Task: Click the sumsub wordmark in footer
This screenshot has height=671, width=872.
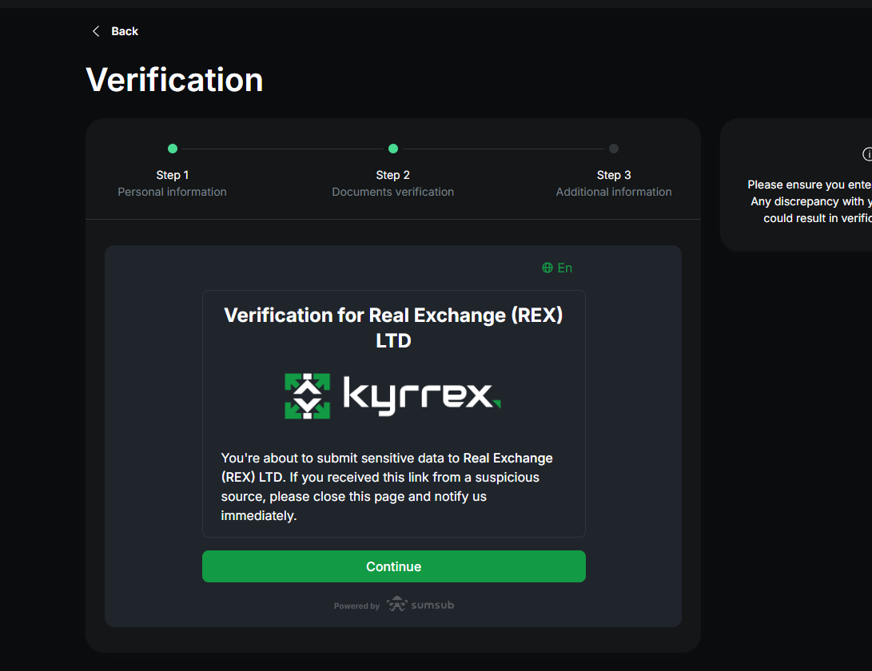Action: click(432, 605)
